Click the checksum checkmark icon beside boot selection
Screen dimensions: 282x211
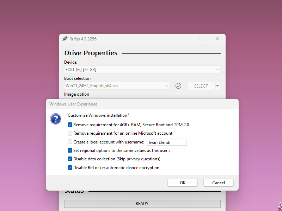click(x=178, y=86)
